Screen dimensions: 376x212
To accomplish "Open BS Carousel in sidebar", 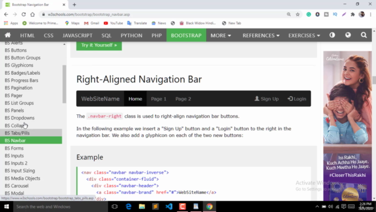I will tap(16, 186).
